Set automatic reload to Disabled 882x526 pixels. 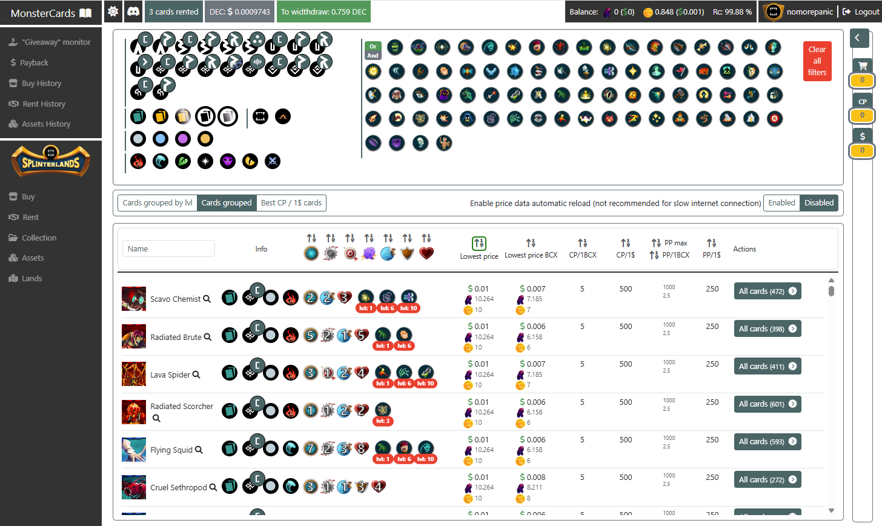(819, 203)
